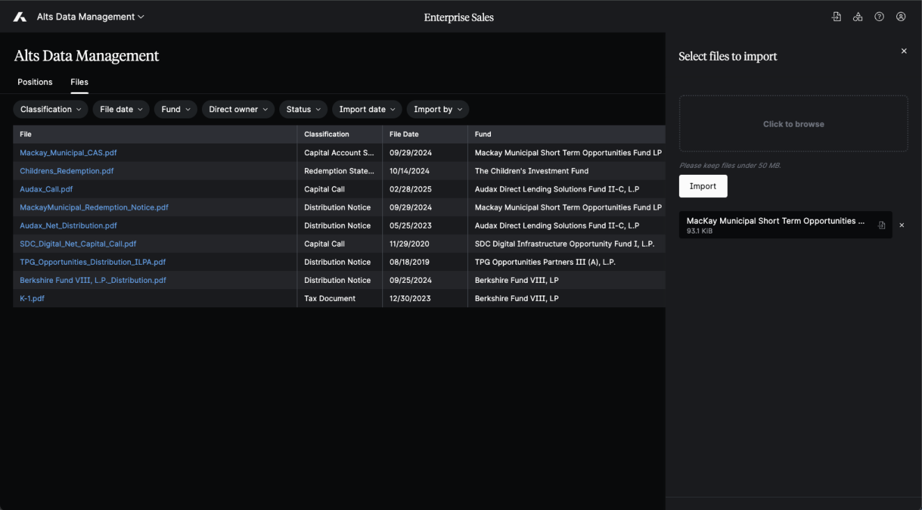Image resolution: width=922 pixels, height=510 pixels.
Task: Switch to the Positions tab
Action: pyautogui.click(x=35, y=82)
